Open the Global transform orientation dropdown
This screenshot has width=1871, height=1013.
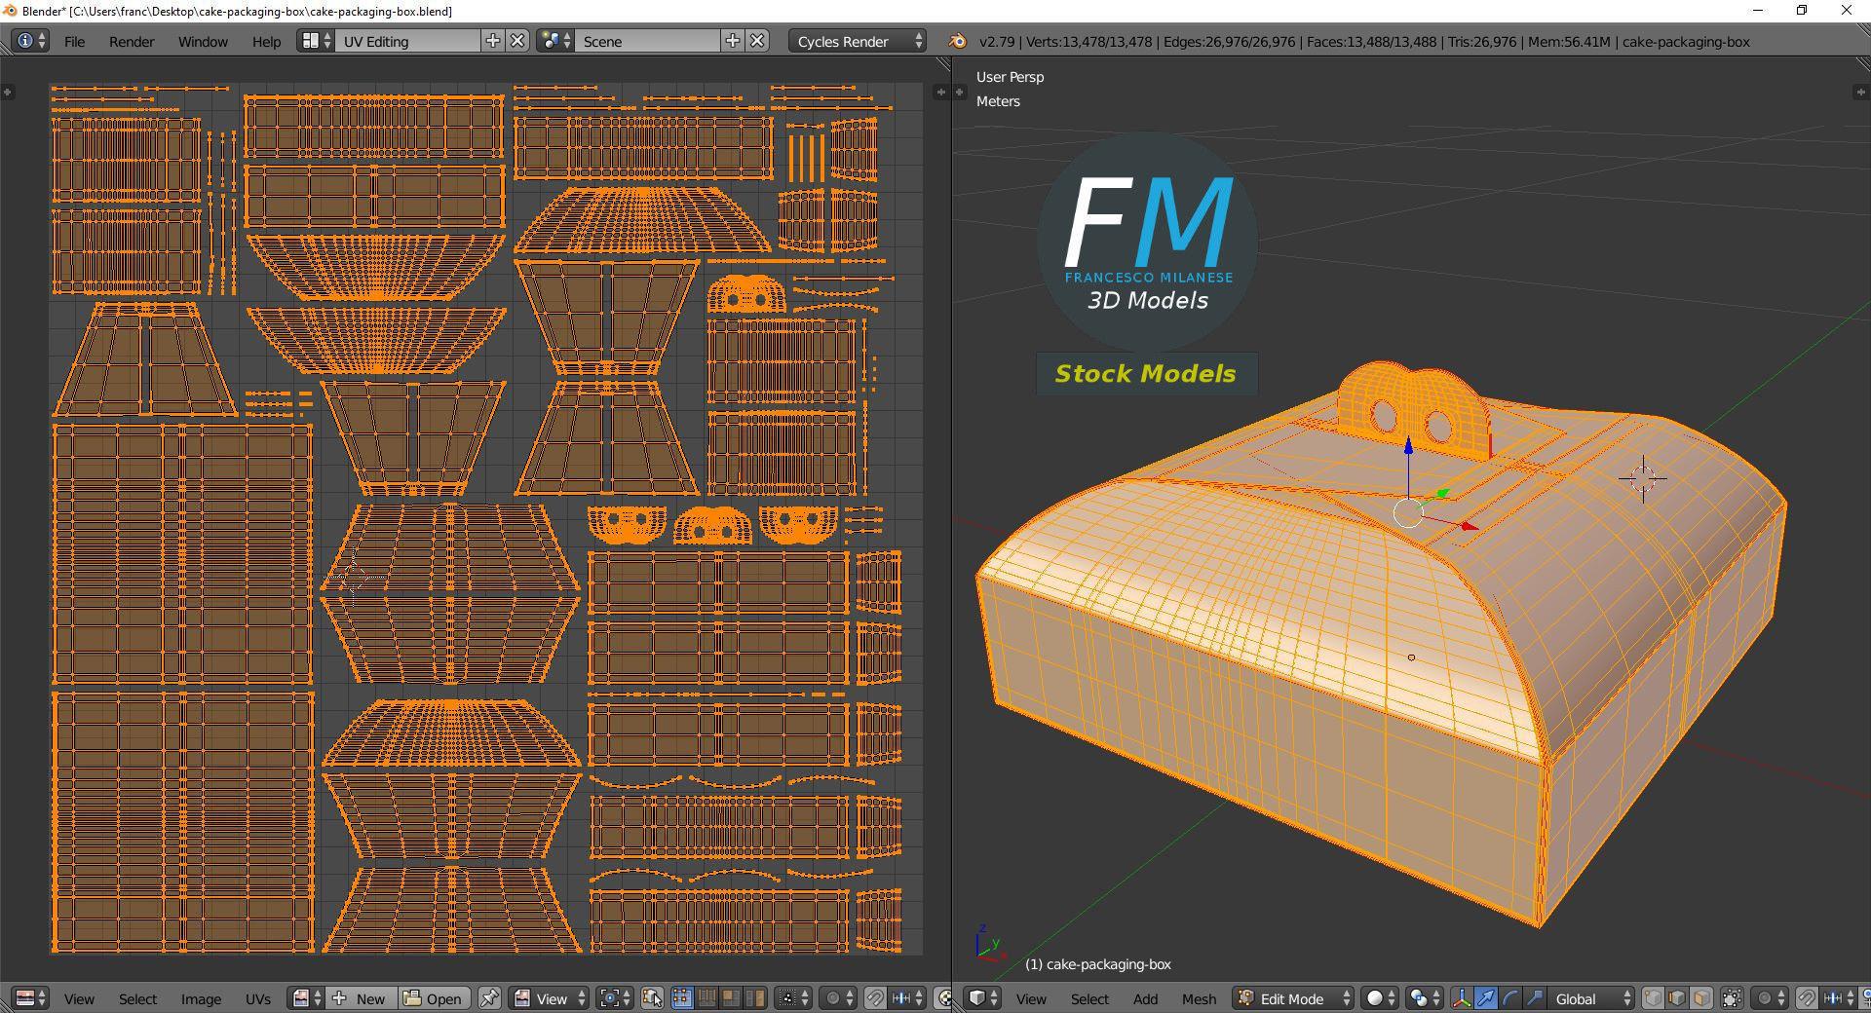[1591, 998]
